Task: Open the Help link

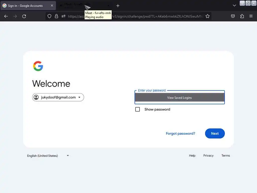Action: coord(192,156)
